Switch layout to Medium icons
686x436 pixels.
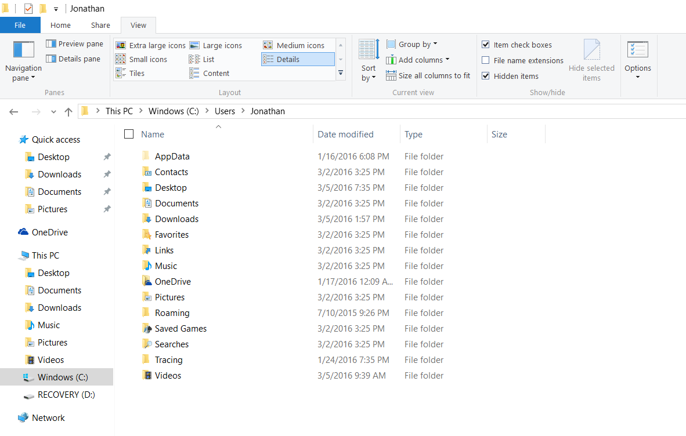(294, 45)
